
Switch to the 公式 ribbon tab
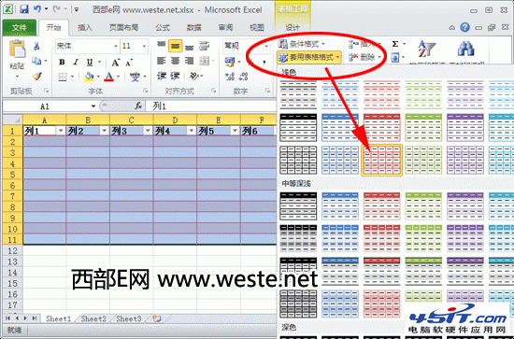click(x=163, y=28)
